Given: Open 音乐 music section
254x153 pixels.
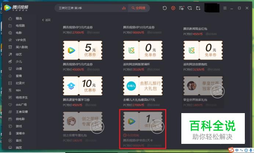Looking at the screenshot, I should point(19,141).
